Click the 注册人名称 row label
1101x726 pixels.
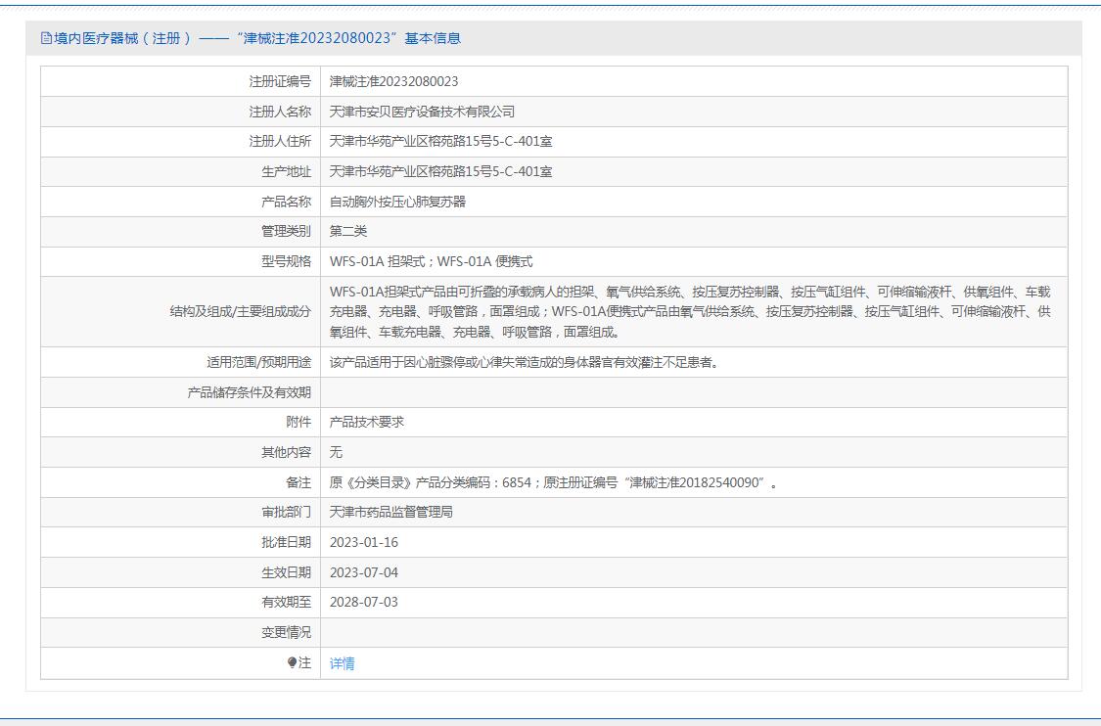[x=280, y=112]
